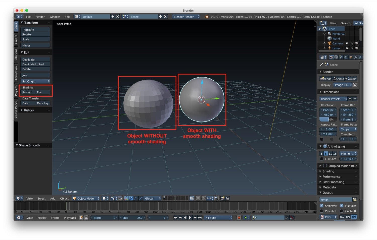Toggle Camera visibility eye in outliner
Viewport: 377px width, 240px height.
click(347, 43)
